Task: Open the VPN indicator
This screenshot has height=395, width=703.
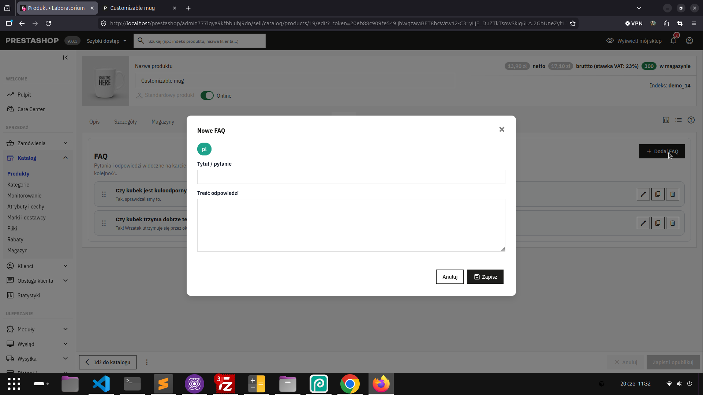Action: (x=634, y=23)
